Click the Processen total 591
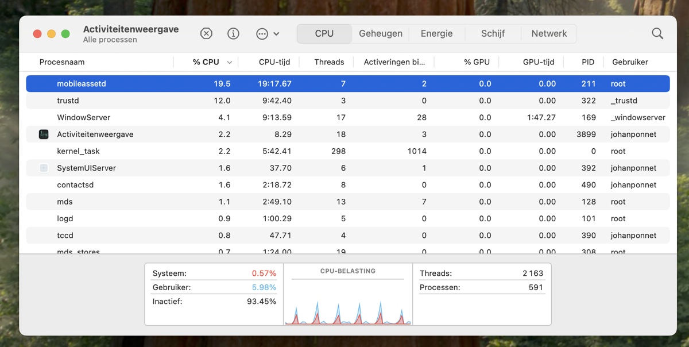This screenshot has height=347, width=689. pos(536,287)
